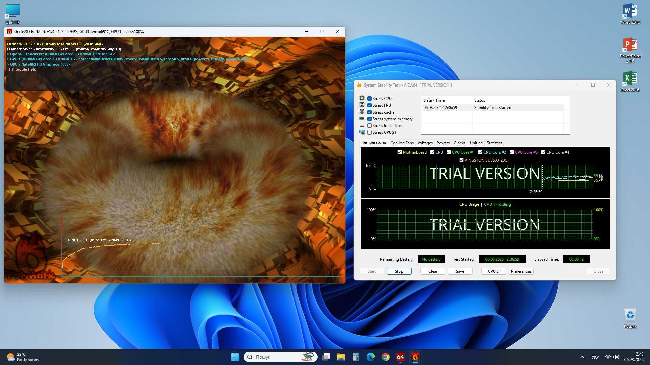Enable Stress local disks checkbox
Screen dimensions: 650x365
(x=369, y=125)
